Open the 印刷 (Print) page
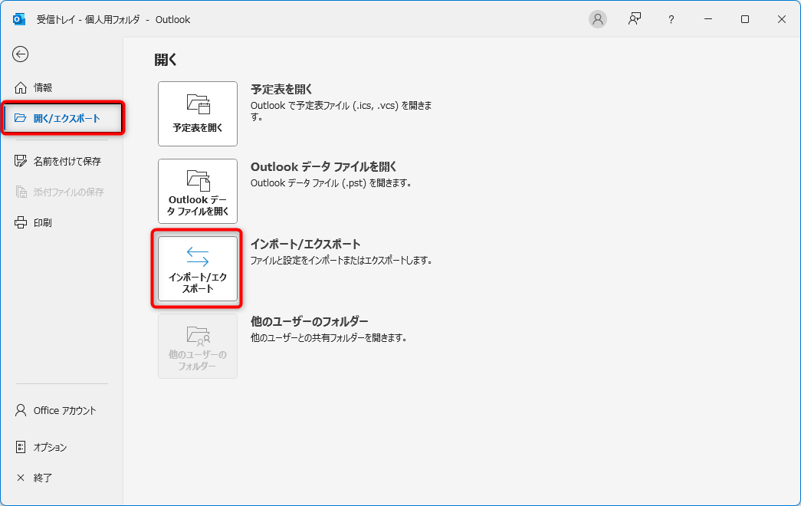 43,222
